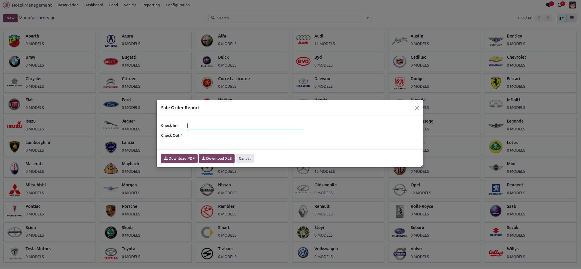Cancel the Sale Order Report dialog
This screenshot has height=269, width=581.
click(x=245, y=159)
